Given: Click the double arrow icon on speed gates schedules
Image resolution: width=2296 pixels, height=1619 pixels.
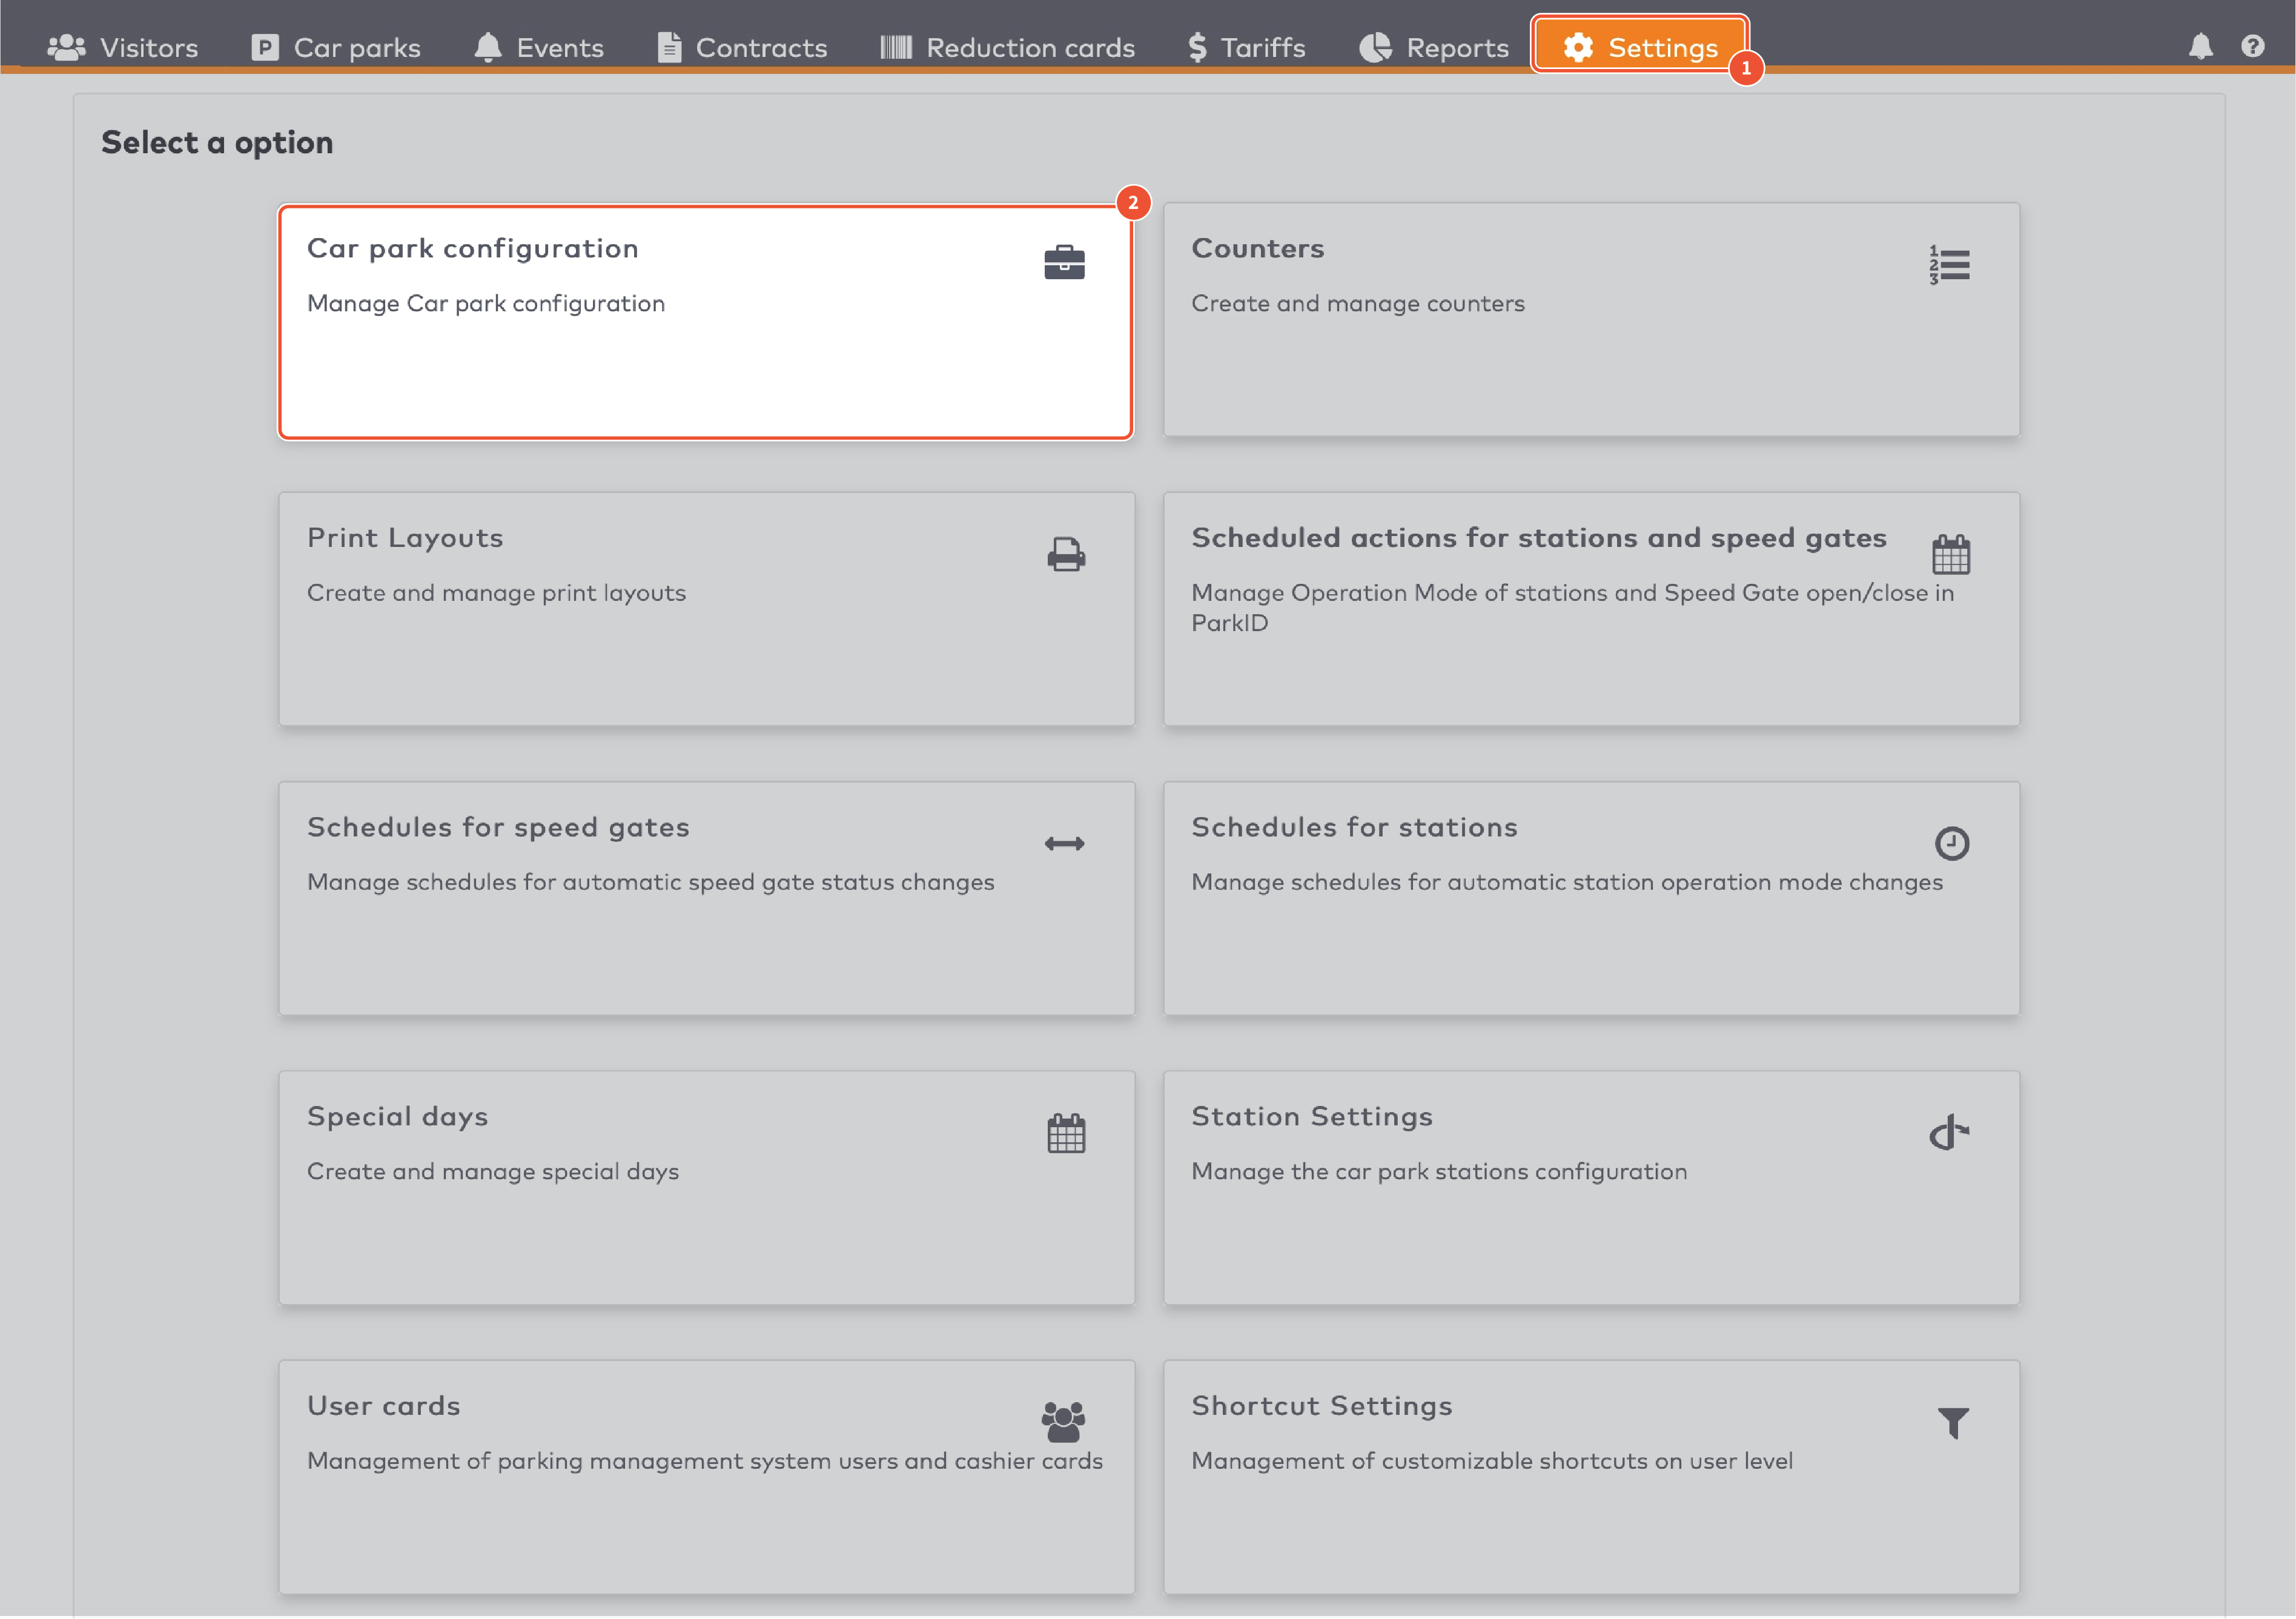Looking at the screenshot, I should [x=1064, y=844].
